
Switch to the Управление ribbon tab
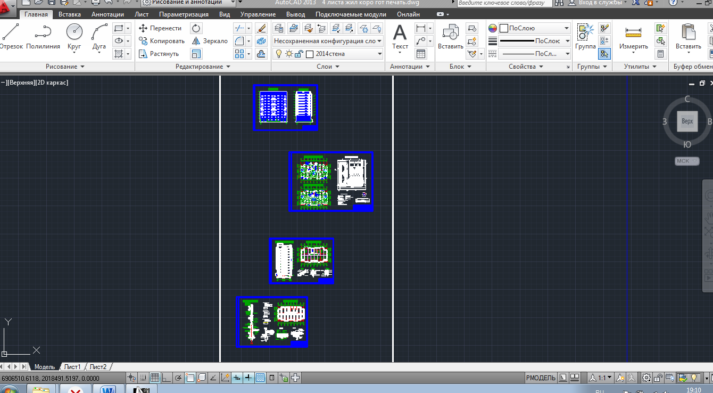pyautogui.click(x=258, y=14)
